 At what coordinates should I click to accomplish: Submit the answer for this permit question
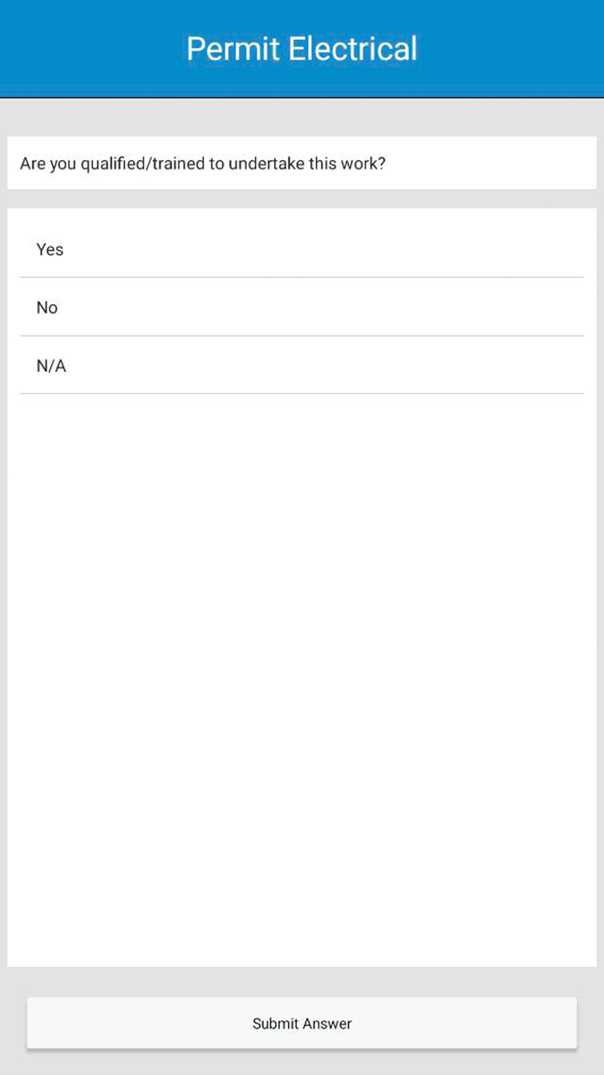point(301,1023)
